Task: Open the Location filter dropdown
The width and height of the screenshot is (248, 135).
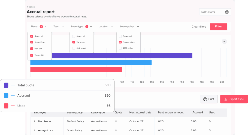Action: [106, 27]
